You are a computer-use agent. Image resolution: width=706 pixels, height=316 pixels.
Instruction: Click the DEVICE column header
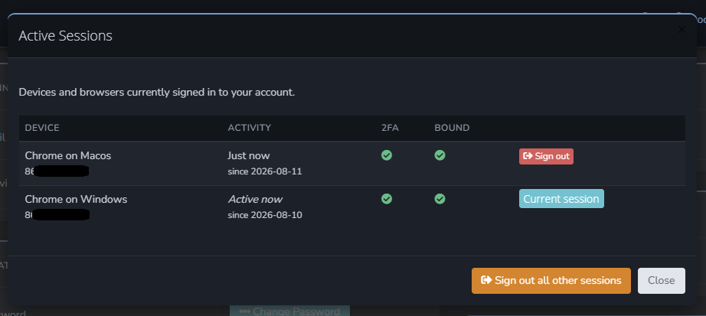(42, 128)
